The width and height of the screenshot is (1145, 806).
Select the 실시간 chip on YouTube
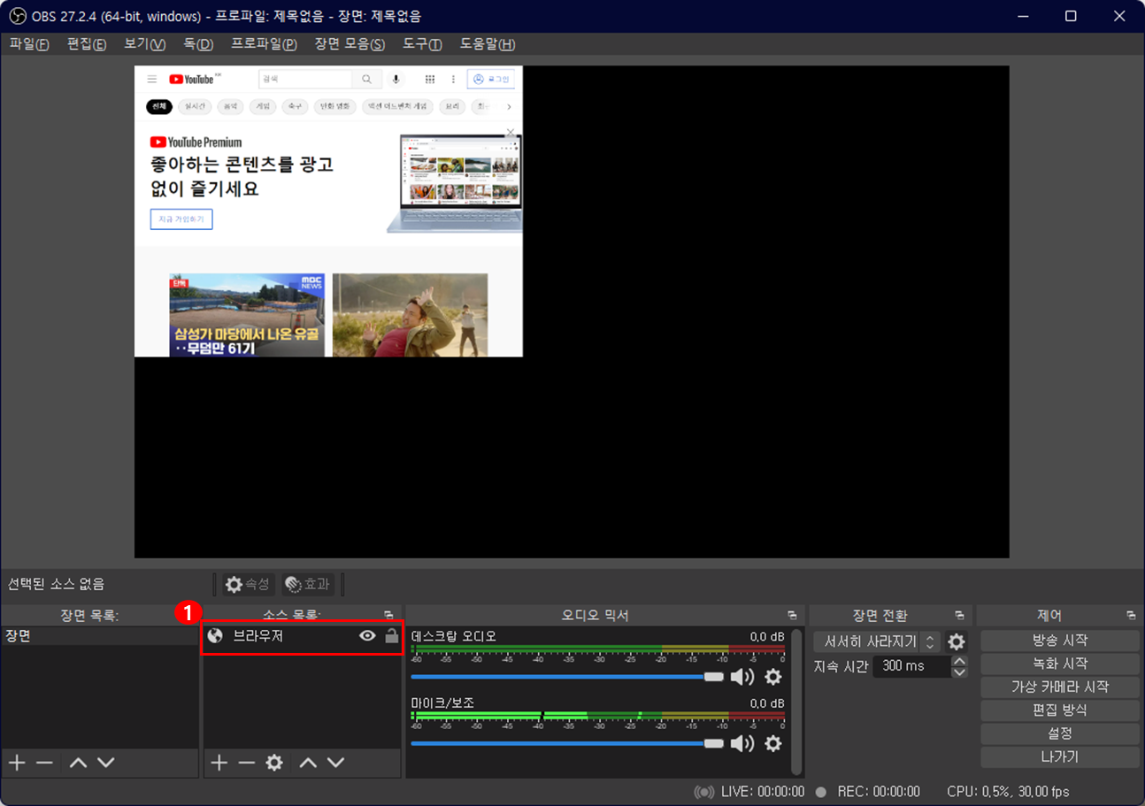(195, 106)
